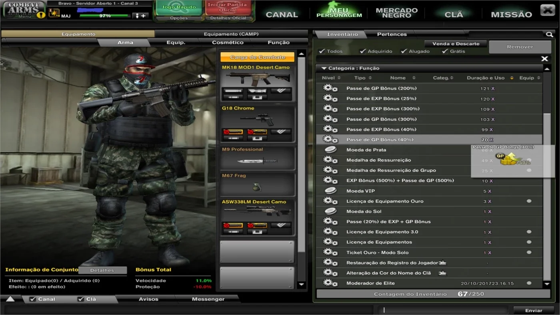Click the Venda e Descarte button
The image size is (560, 315).
click(456, 44)
